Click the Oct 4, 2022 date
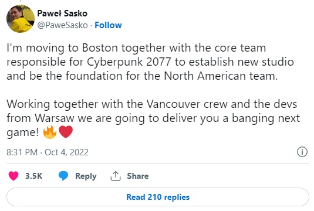314x211 pixels. tap(66, 152)
